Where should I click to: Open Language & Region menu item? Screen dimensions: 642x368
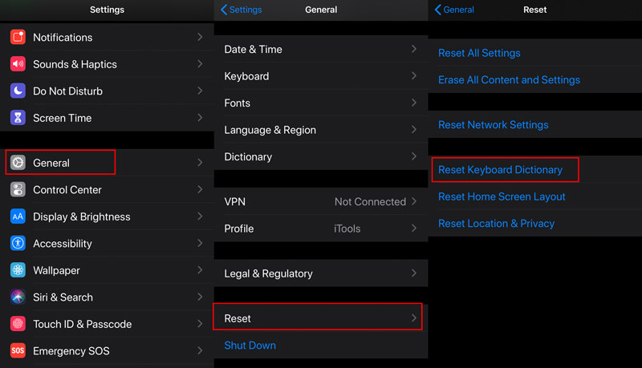pos(321,130)
